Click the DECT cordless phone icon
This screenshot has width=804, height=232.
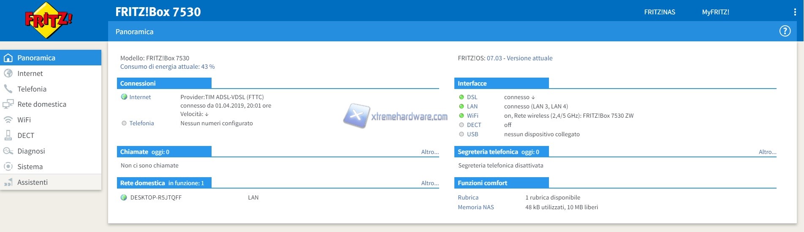pos(8,135)
